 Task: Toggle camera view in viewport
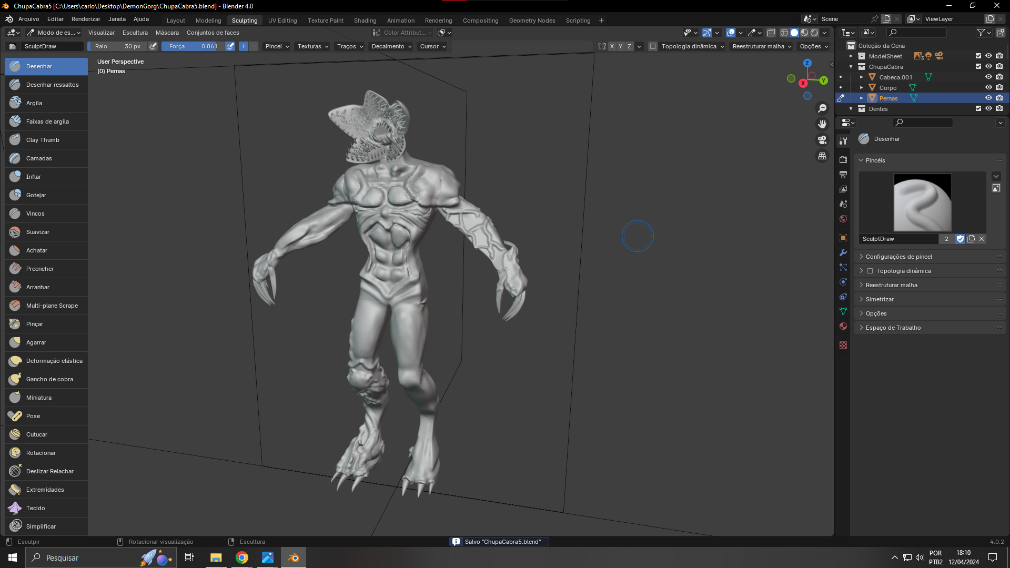[822, 140]
